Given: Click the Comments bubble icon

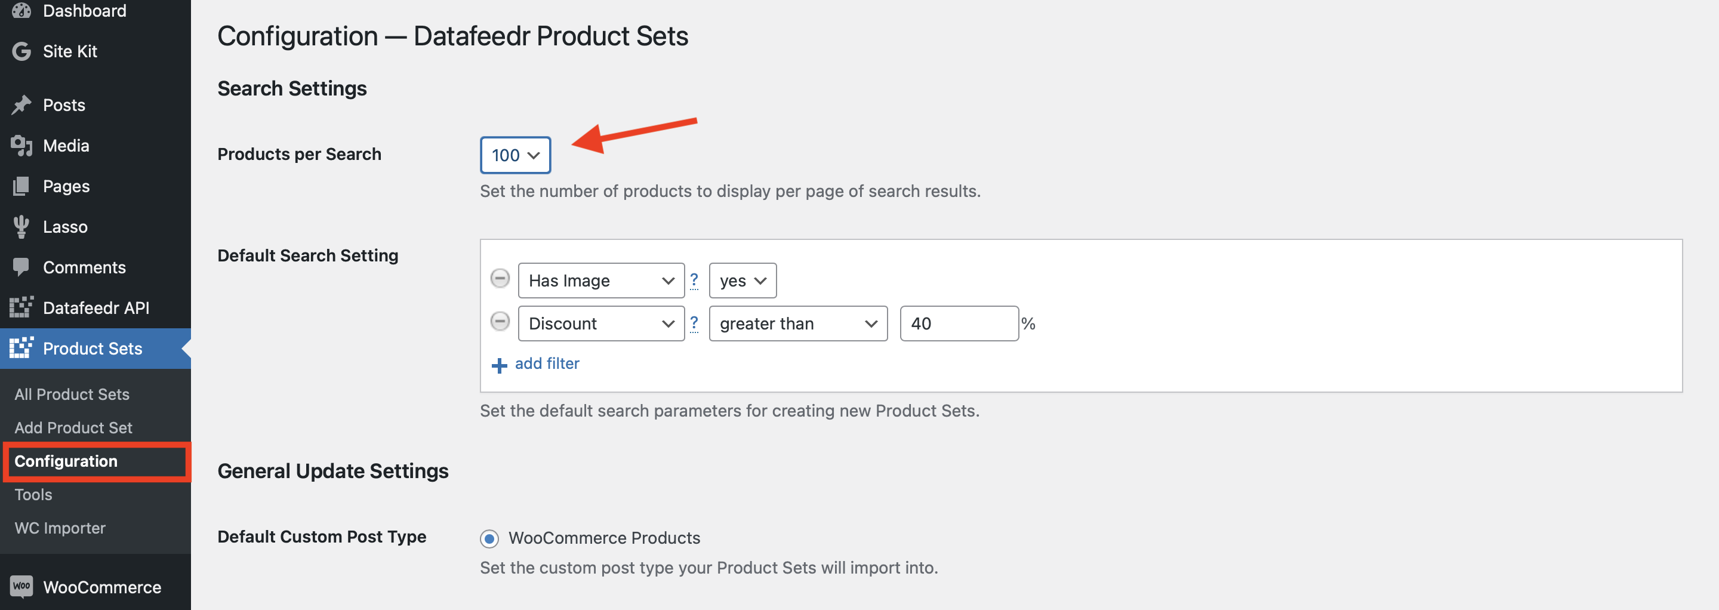Looking at the screenshot, I should [21, 267].
